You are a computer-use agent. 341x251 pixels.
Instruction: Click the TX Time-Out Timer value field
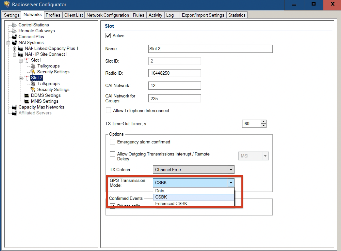click(x=252, y=124)
